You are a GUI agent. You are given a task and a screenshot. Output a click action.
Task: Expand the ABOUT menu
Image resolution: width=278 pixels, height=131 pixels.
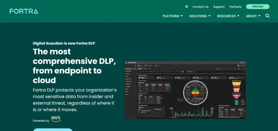(253, 16)
